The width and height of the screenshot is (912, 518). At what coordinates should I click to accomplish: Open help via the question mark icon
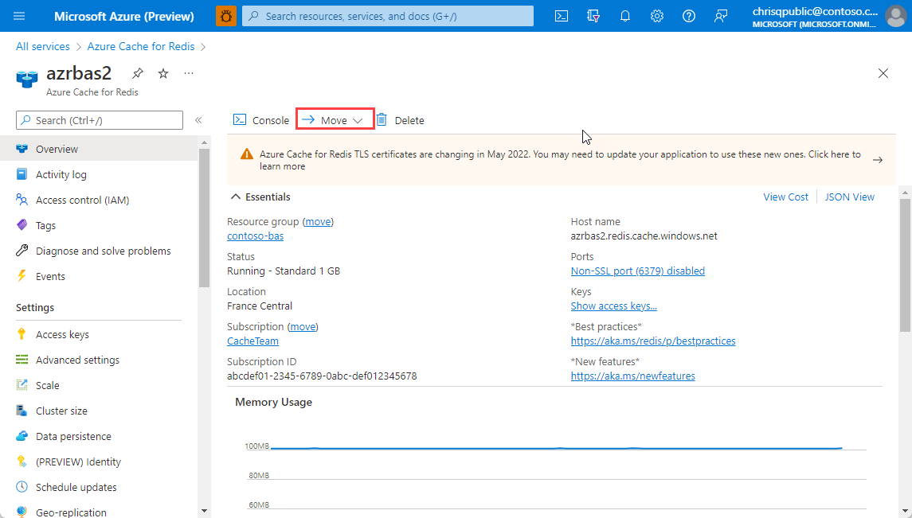[x=688, y=15]
